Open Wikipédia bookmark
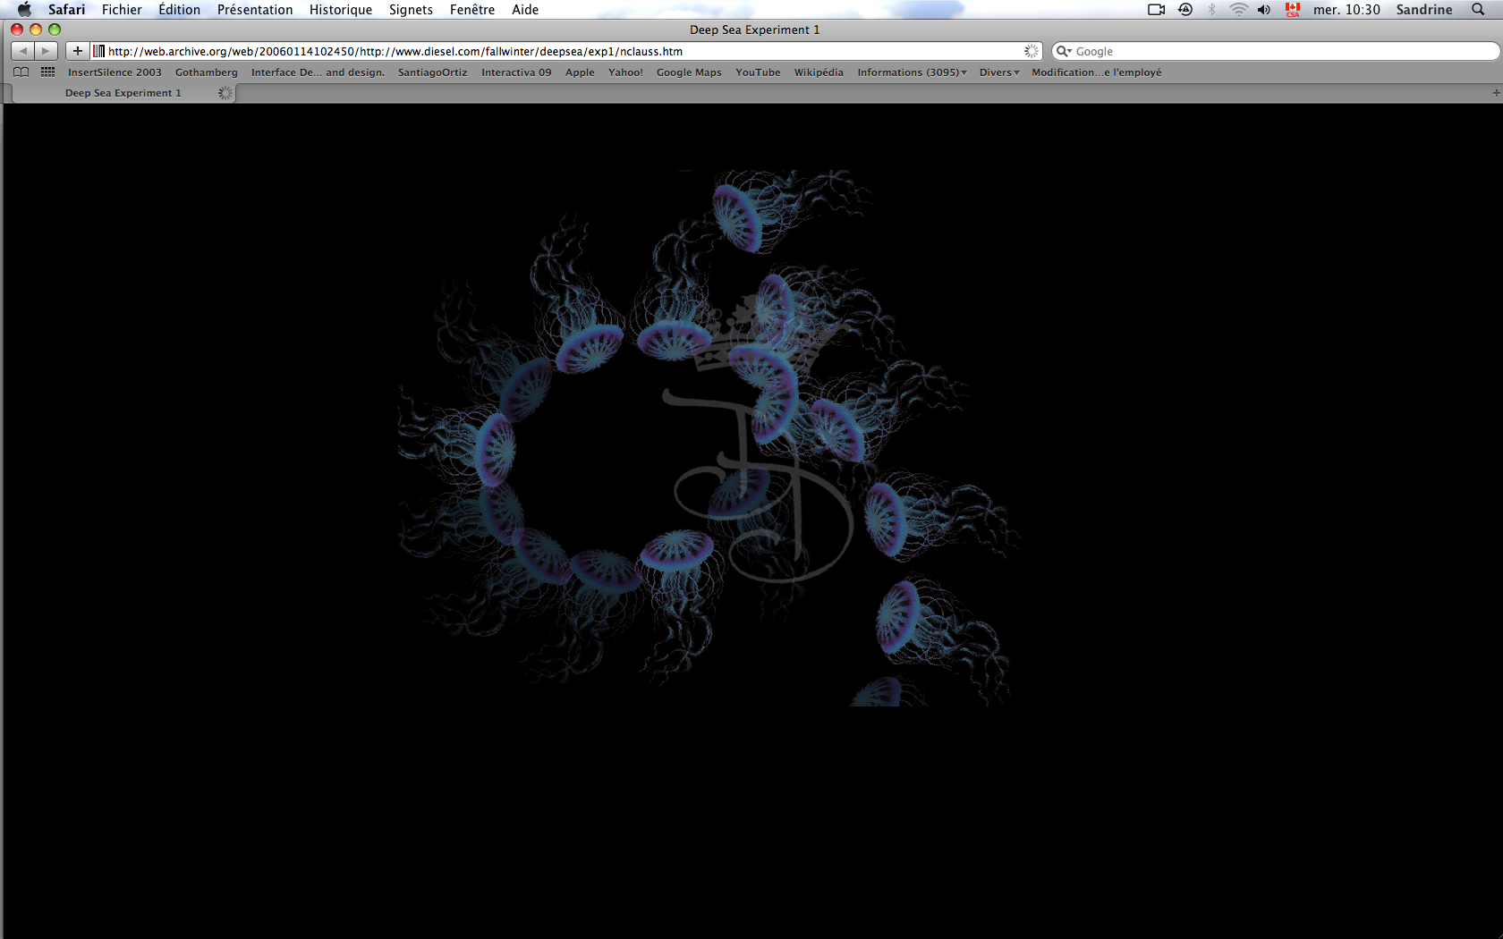Viewport: 1503px width, 939px height. pyautogui.click(x=819, y=72)
